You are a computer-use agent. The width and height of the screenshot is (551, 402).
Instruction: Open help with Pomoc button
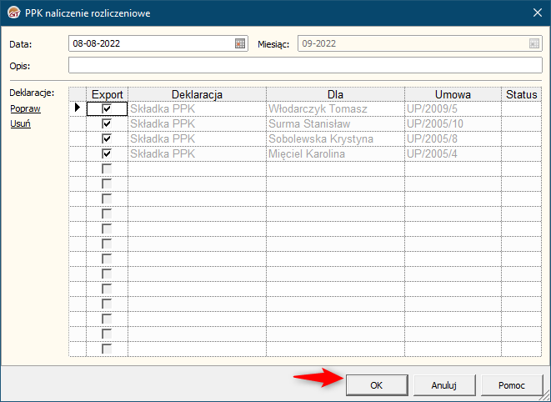512,385
